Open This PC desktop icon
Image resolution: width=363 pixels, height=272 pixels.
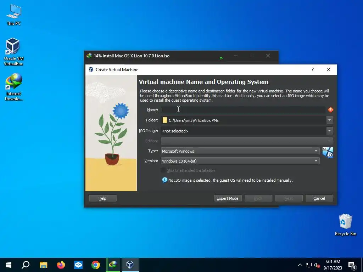(x=14, y=15)
